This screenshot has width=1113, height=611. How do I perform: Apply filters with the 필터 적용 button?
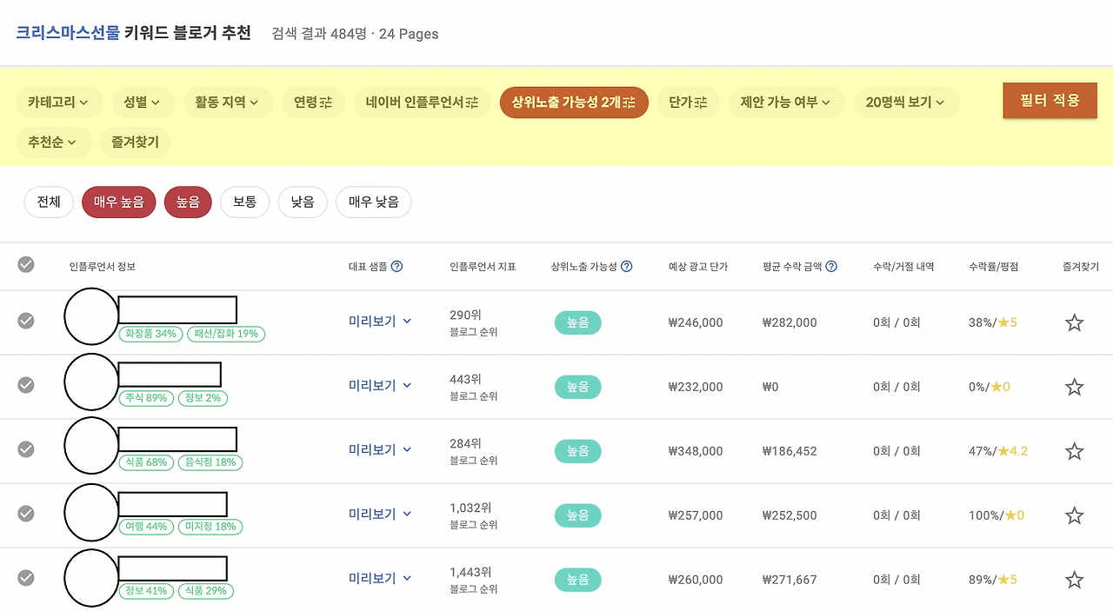click(x=1050, y=100)
